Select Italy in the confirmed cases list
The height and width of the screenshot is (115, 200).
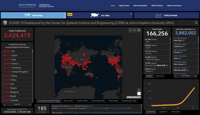click(17, 59)
